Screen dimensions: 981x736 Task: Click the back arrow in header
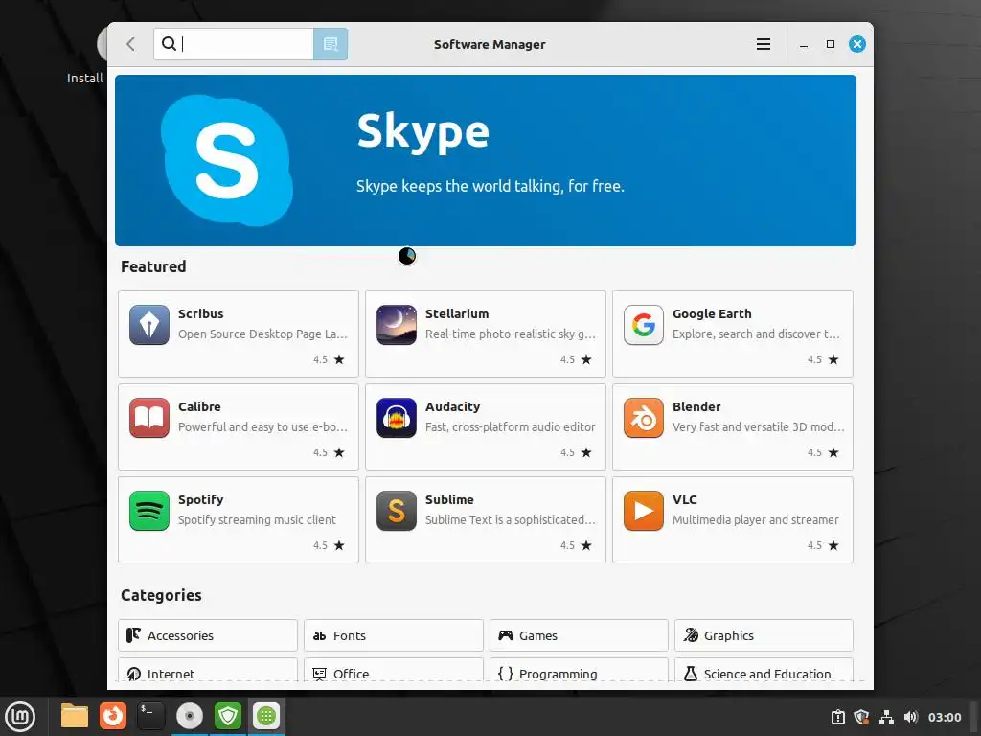pyautogui.click(x=130, y=44)
